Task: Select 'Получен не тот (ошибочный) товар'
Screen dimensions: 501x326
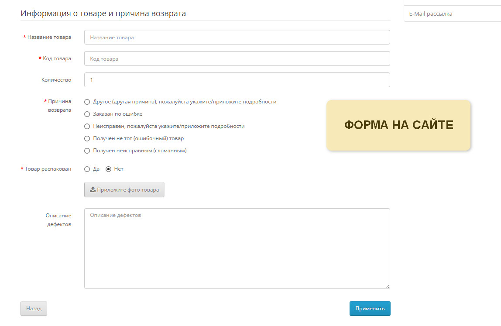Action: [x=87, y=138]
